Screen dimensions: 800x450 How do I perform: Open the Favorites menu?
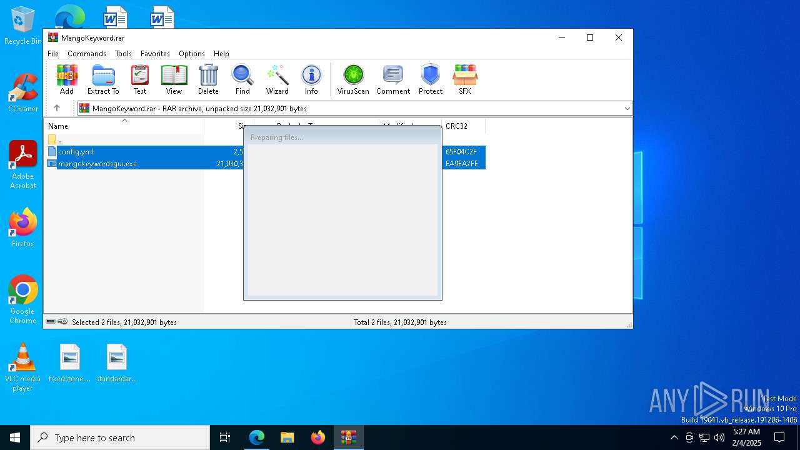pyautogui.click(x=155, y=54)
